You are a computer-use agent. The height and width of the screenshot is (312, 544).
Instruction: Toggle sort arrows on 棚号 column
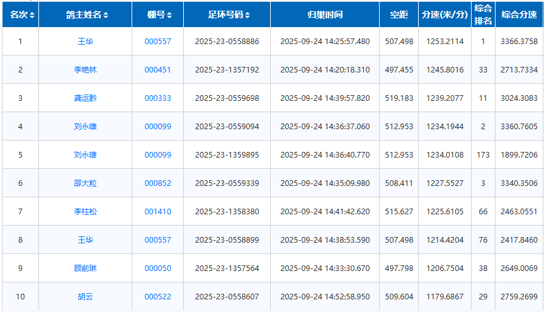pyautogui.click(x=169, y=15)
